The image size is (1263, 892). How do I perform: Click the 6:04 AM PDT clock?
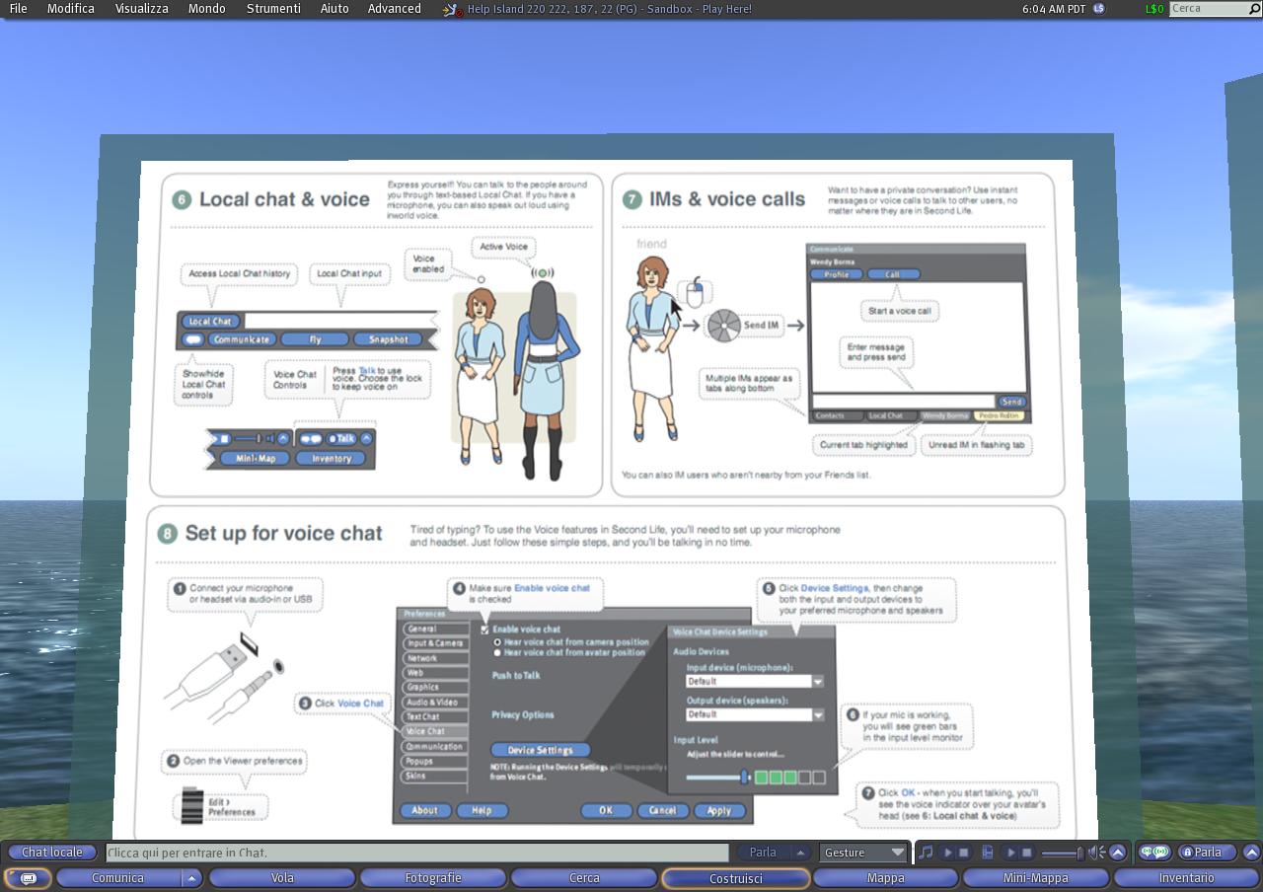(x=1053, y=9)
